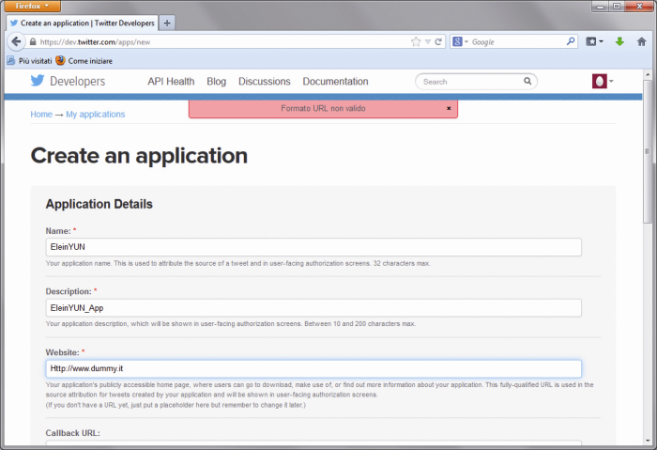This screenshot has height=450, width=657.
Task: Select the 'Create an application' browser tab
Action: point(82,23)
